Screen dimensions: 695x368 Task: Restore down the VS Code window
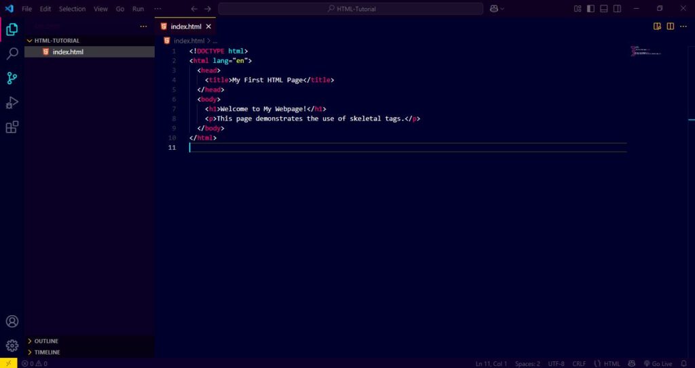pos(660,9)
